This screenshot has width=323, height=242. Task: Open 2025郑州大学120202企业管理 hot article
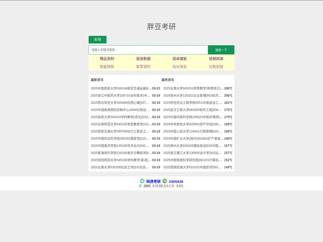point(192,95)
